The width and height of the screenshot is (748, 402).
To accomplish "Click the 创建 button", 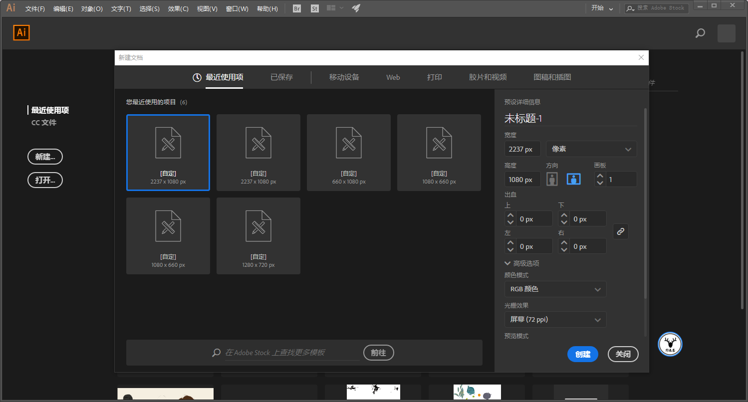I will click(x=583, y=354).
